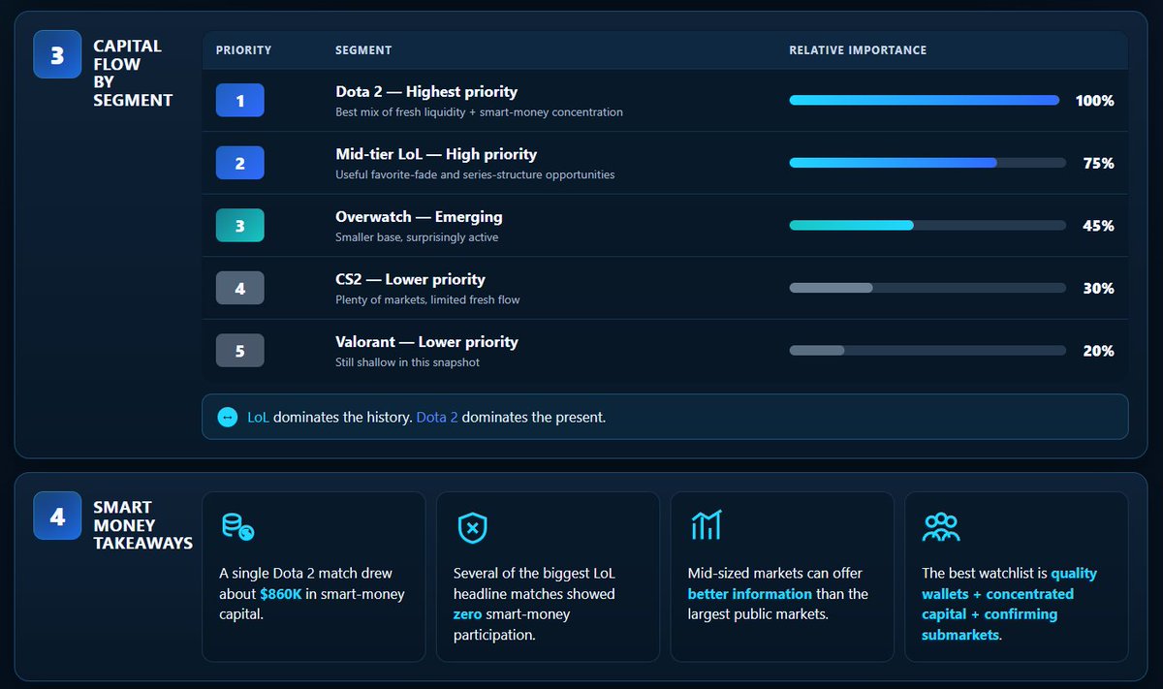The width and height of the screenshot is (1163, 689).
Task: Click the bar chart icon on mid-sized markets card
Action: coord(706,526)
